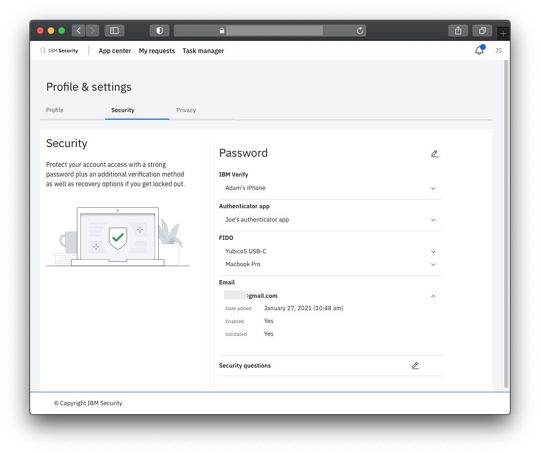Open the notifications bell
This screenshot has height=454, width=540.
479,50
